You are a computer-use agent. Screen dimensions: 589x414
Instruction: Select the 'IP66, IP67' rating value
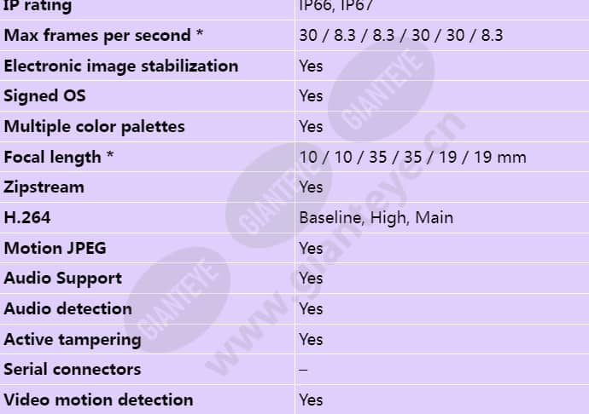(x=335, y=6)
